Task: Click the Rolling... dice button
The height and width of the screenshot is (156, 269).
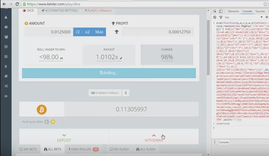Action: (109, 73)
